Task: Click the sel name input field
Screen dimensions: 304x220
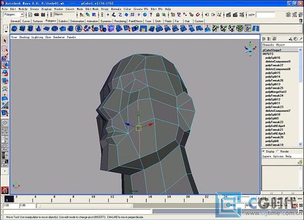Action: [x=265, y=15]
